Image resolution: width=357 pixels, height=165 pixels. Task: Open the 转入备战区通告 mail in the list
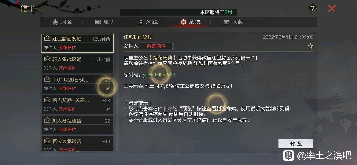[x=77, y=64]
